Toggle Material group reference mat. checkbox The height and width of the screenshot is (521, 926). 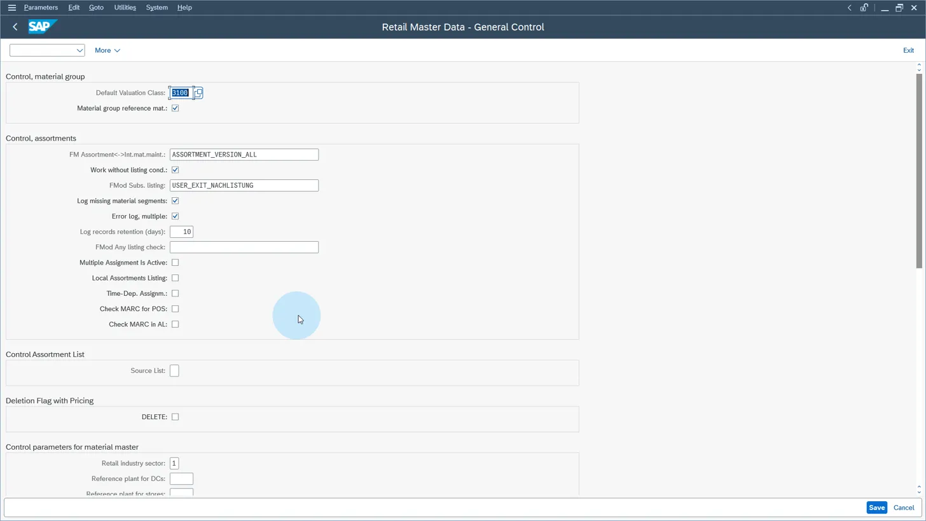pos(175,108)
